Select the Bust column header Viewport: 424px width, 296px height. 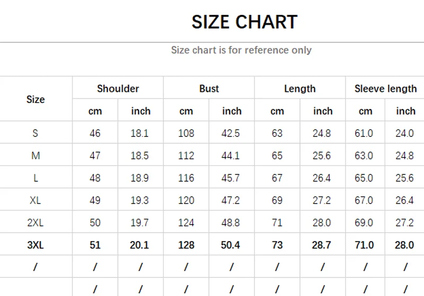point(209,88)
